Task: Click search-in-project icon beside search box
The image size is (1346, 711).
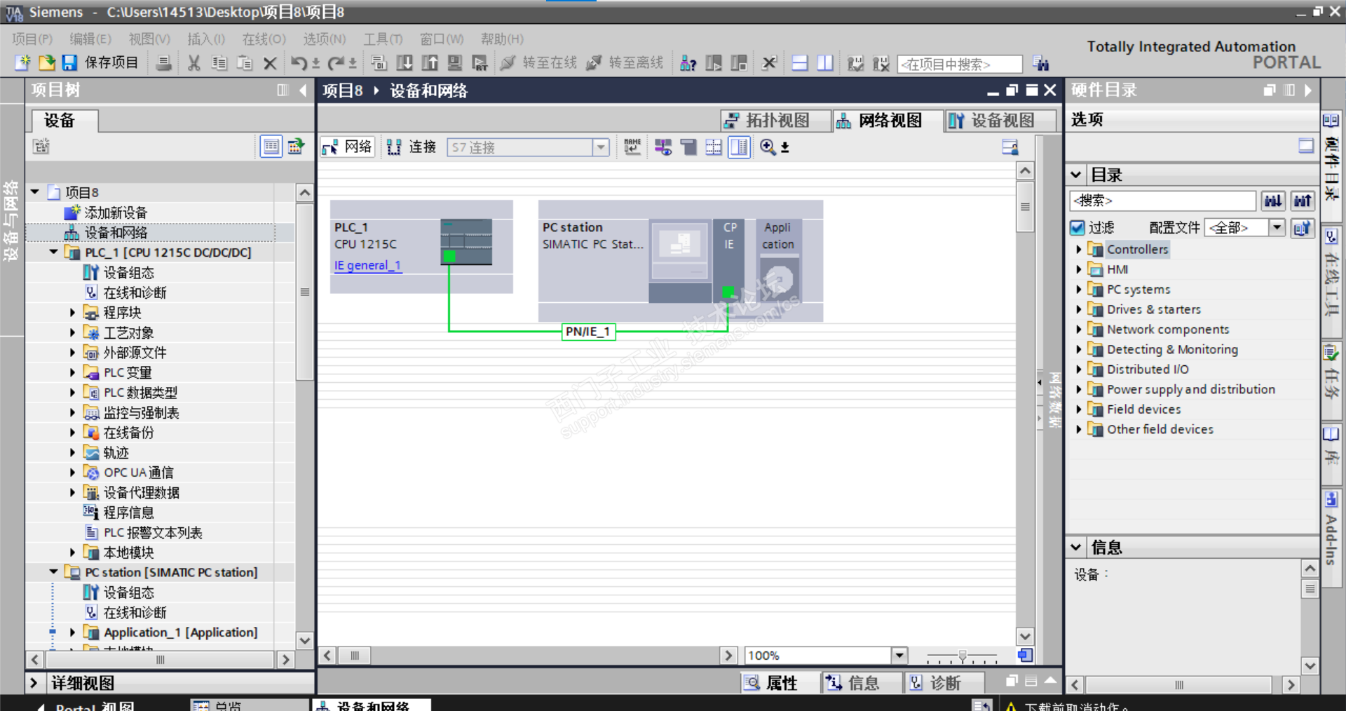Action: 1041,64
